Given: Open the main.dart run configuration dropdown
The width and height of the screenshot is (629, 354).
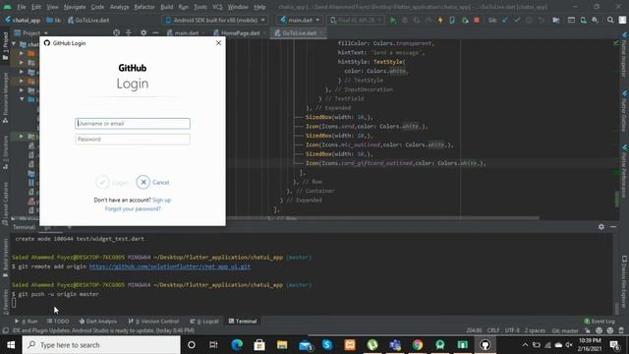Looking at the screenshot, I should [x=300, y=20].
